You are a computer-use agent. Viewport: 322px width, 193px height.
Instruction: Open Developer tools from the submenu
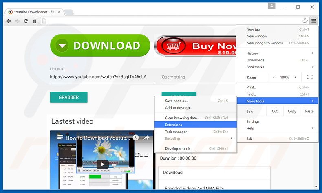[x=196, y=149]
